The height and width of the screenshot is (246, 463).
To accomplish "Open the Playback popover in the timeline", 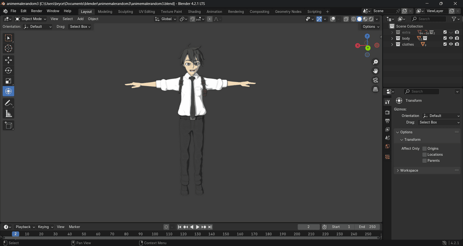I will (25, 227).
